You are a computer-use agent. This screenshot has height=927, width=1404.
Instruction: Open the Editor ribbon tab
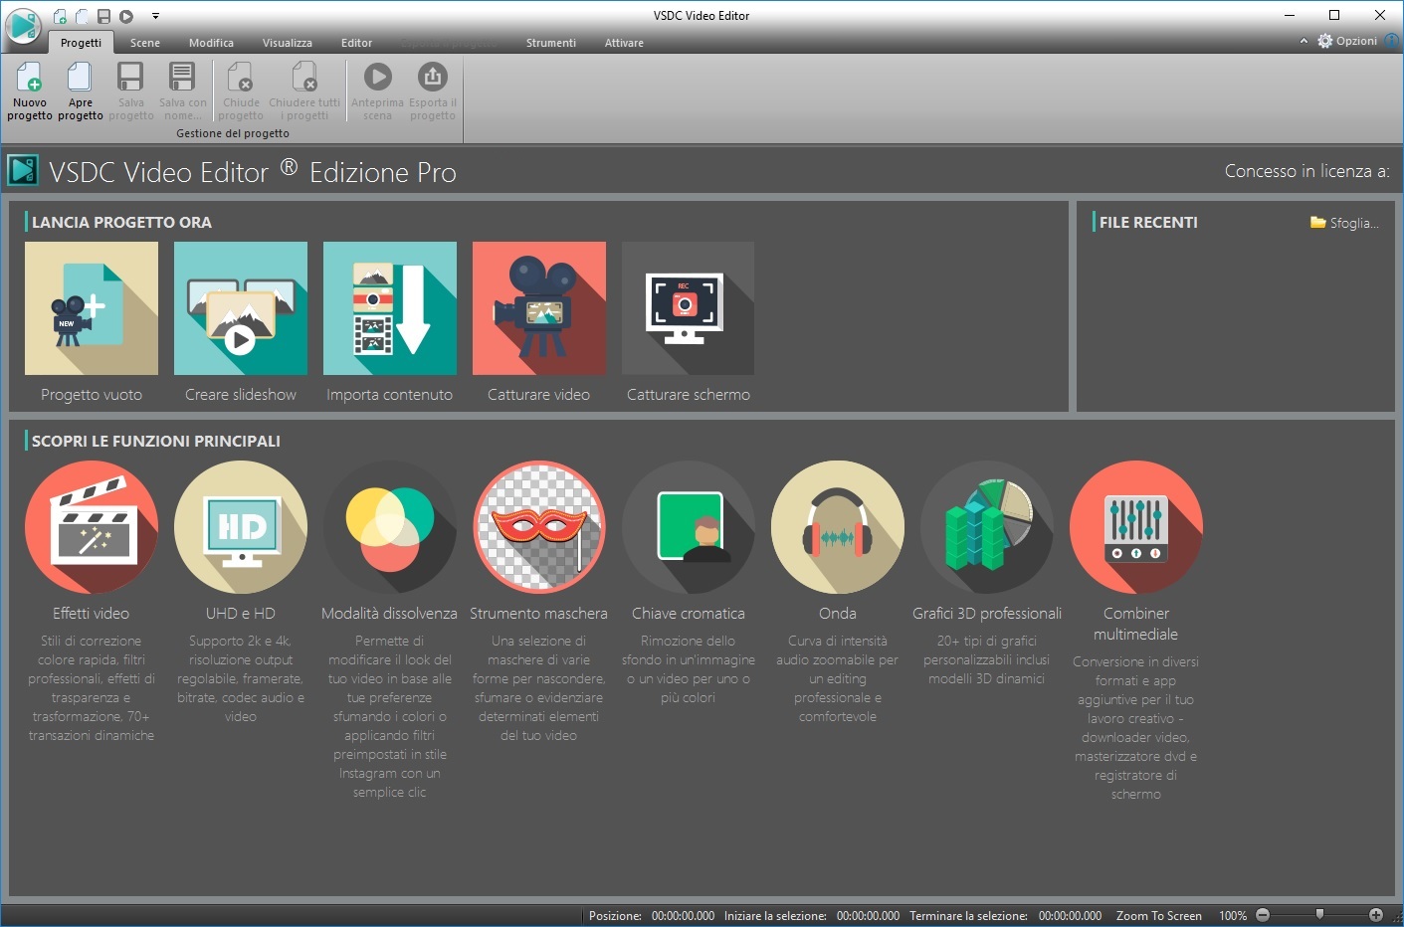[356, 43]
